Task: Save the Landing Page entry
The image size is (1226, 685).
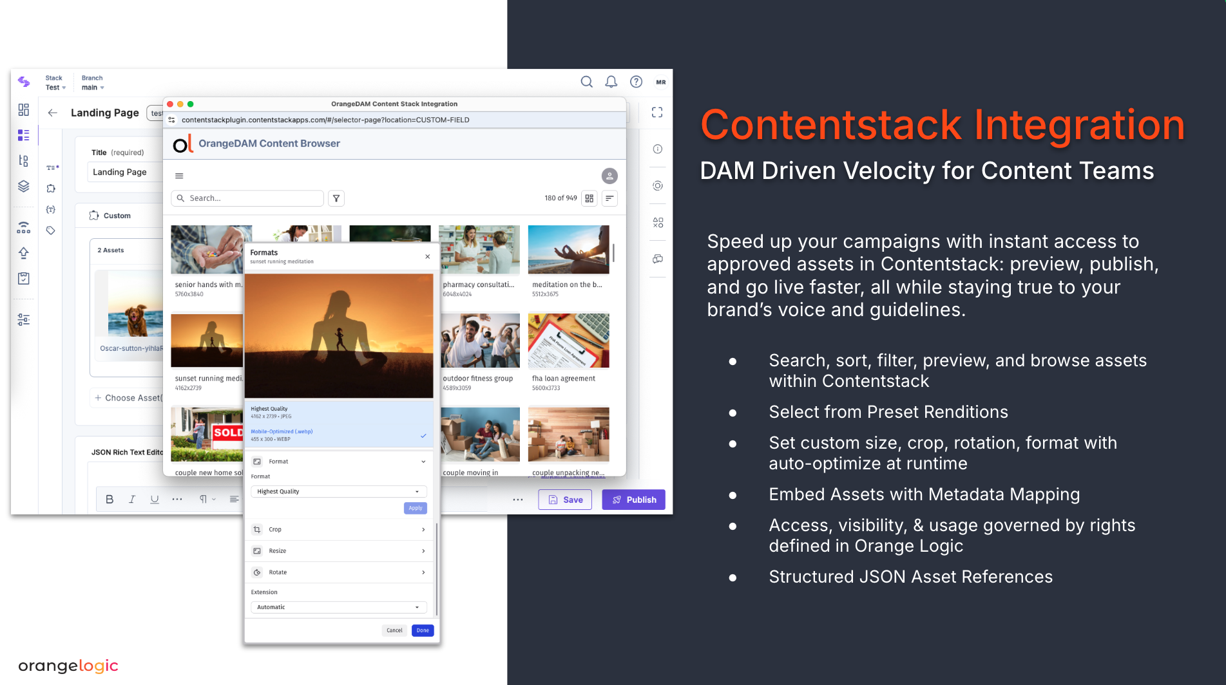Action: (x=565, y=500)
